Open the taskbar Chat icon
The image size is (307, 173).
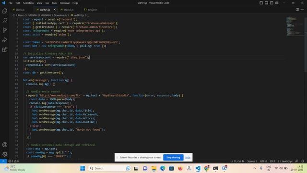coord(145,168)
